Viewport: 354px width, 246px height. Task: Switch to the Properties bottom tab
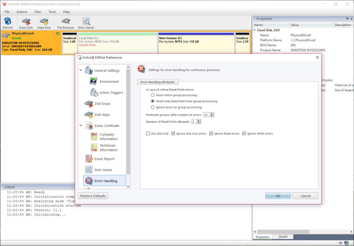click(263, 237)
